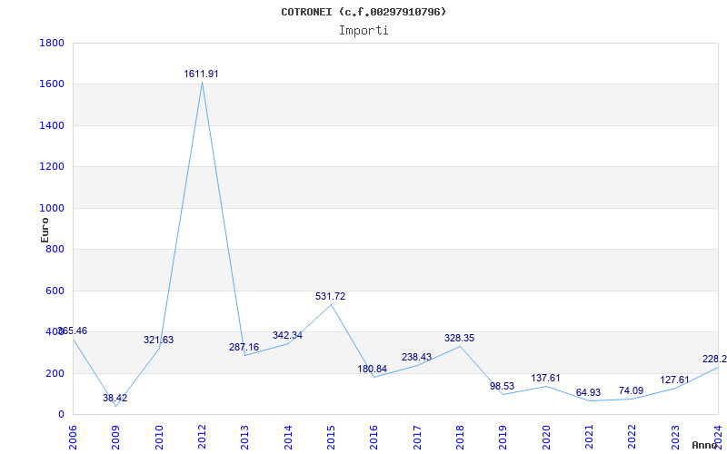Click the 180.84 data label
This screenshot has width=727, height=454.
coord(373,370)
